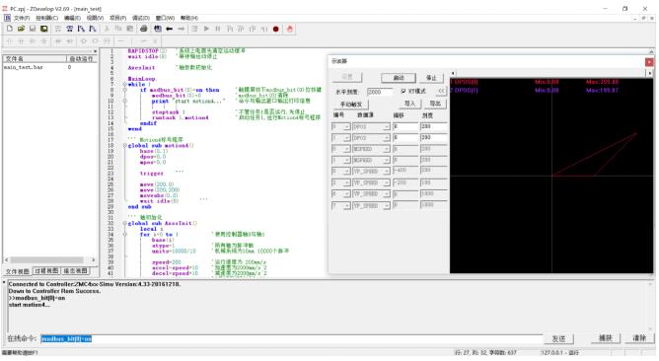This screenshot has width=659, height=361.
Task: Close the oscilloscope panel with red X
Action: click(x=649, y=62)
